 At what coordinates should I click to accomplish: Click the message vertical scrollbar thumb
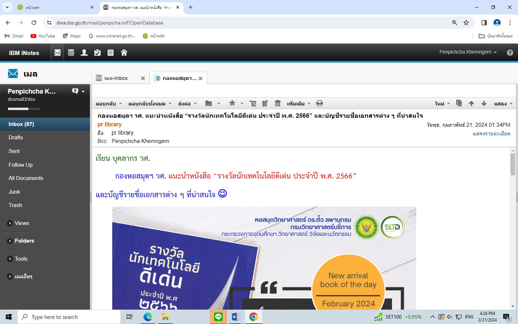[x=513, y=164]
